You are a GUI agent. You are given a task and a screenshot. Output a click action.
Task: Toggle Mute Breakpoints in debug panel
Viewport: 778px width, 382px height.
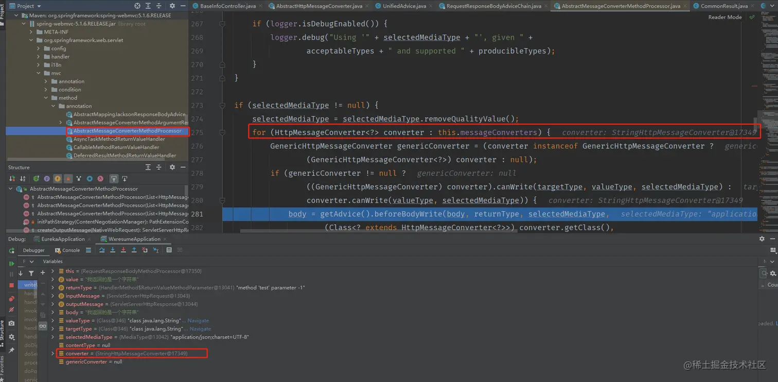pos(11,310)
